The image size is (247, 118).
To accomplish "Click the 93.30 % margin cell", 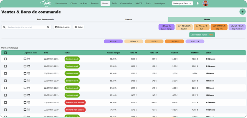I will pos(113,66).
